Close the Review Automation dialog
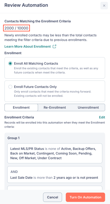Viewport: 110px width, 204px height. [x=104, y=6]
